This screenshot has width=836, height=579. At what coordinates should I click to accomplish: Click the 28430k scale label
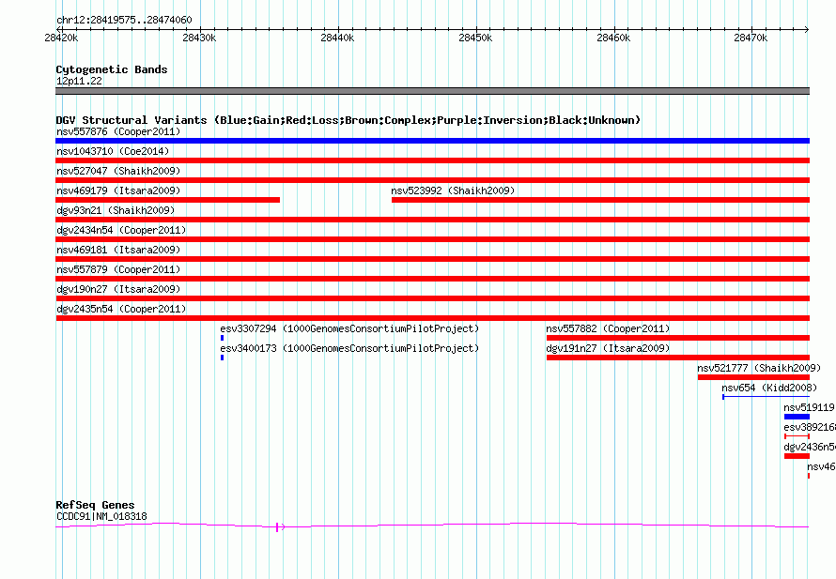199,38
